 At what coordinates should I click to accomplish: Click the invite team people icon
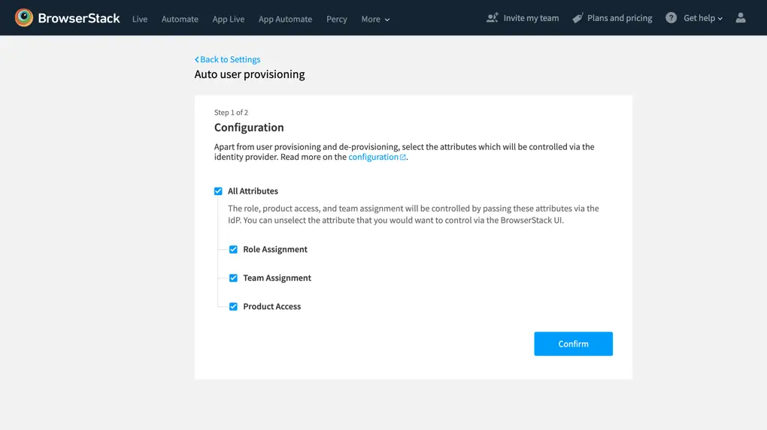492,18
